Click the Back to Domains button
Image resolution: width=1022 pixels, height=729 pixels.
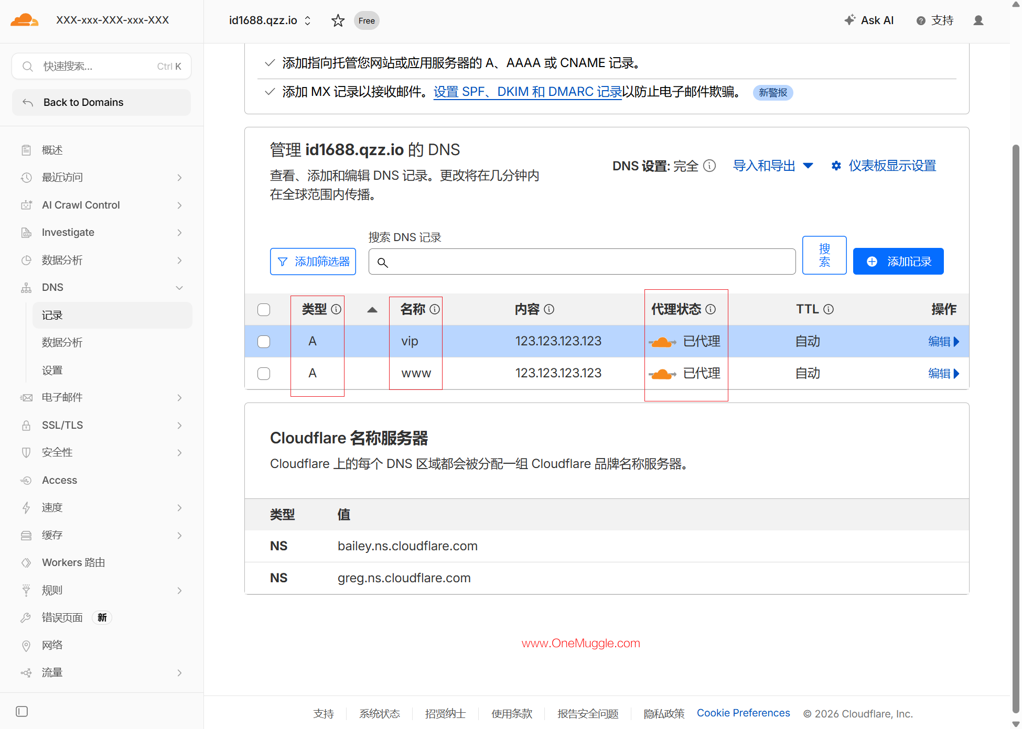(x=102, y=103)
